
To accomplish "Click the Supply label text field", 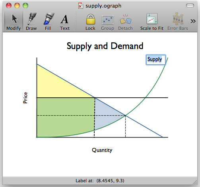I will (x=156, y=60).
